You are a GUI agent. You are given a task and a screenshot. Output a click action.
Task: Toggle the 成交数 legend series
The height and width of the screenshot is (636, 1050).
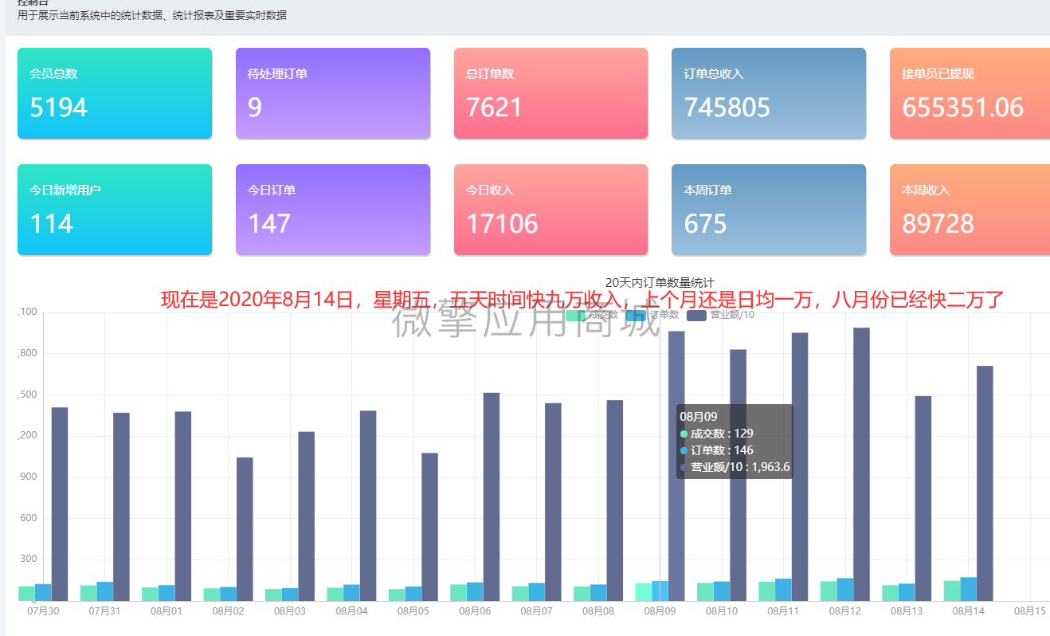[592, 315]
